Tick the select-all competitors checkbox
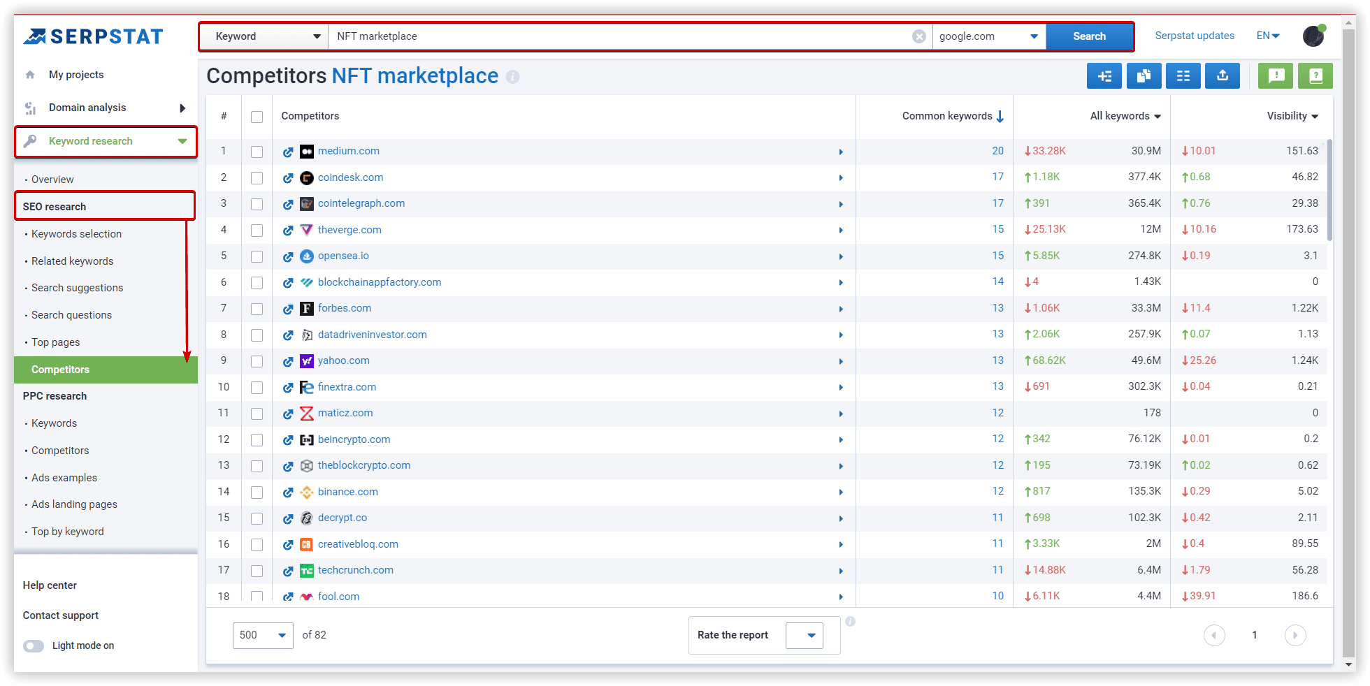Viewport: 1370px width, 686px height. click(x=257, y=117)
